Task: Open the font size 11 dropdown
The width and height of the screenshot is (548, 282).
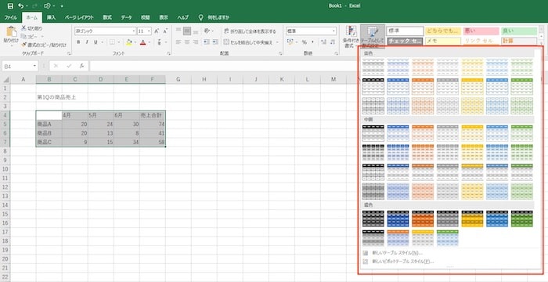Action: point(150,31)
